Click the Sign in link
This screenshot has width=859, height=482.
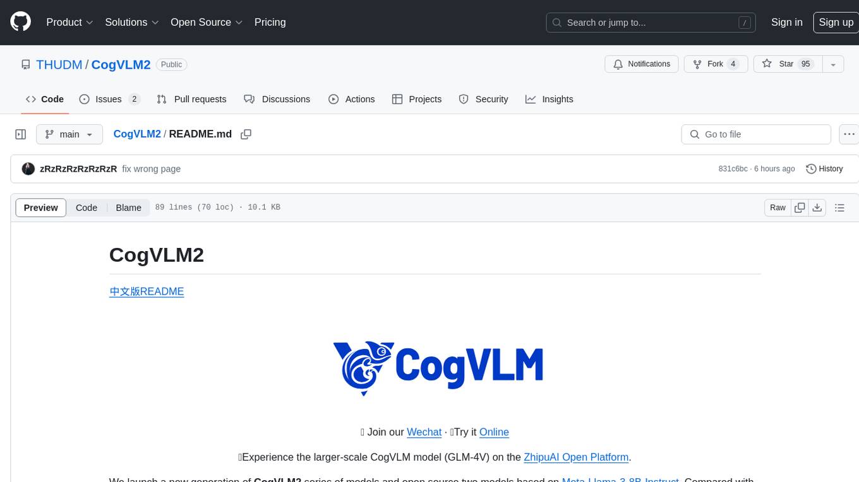786,22
